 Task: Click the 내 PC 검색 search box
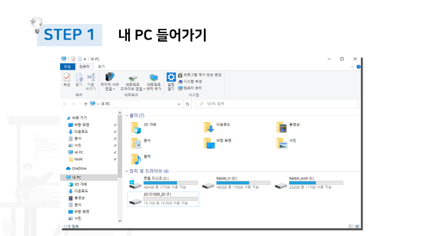pyautogui.click(x=277, y=104)
